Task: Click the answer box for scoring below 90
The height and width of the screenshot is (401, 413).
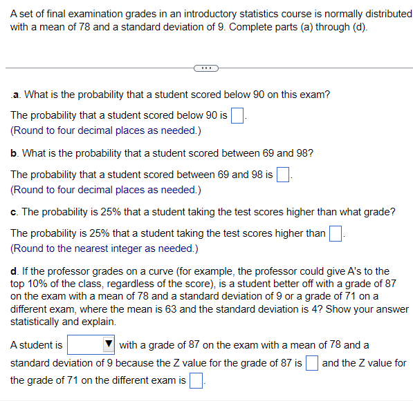Action: (x=237, y=115)
